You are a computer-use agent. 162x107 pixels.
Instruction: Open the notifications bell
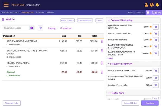tap(157, 5)
